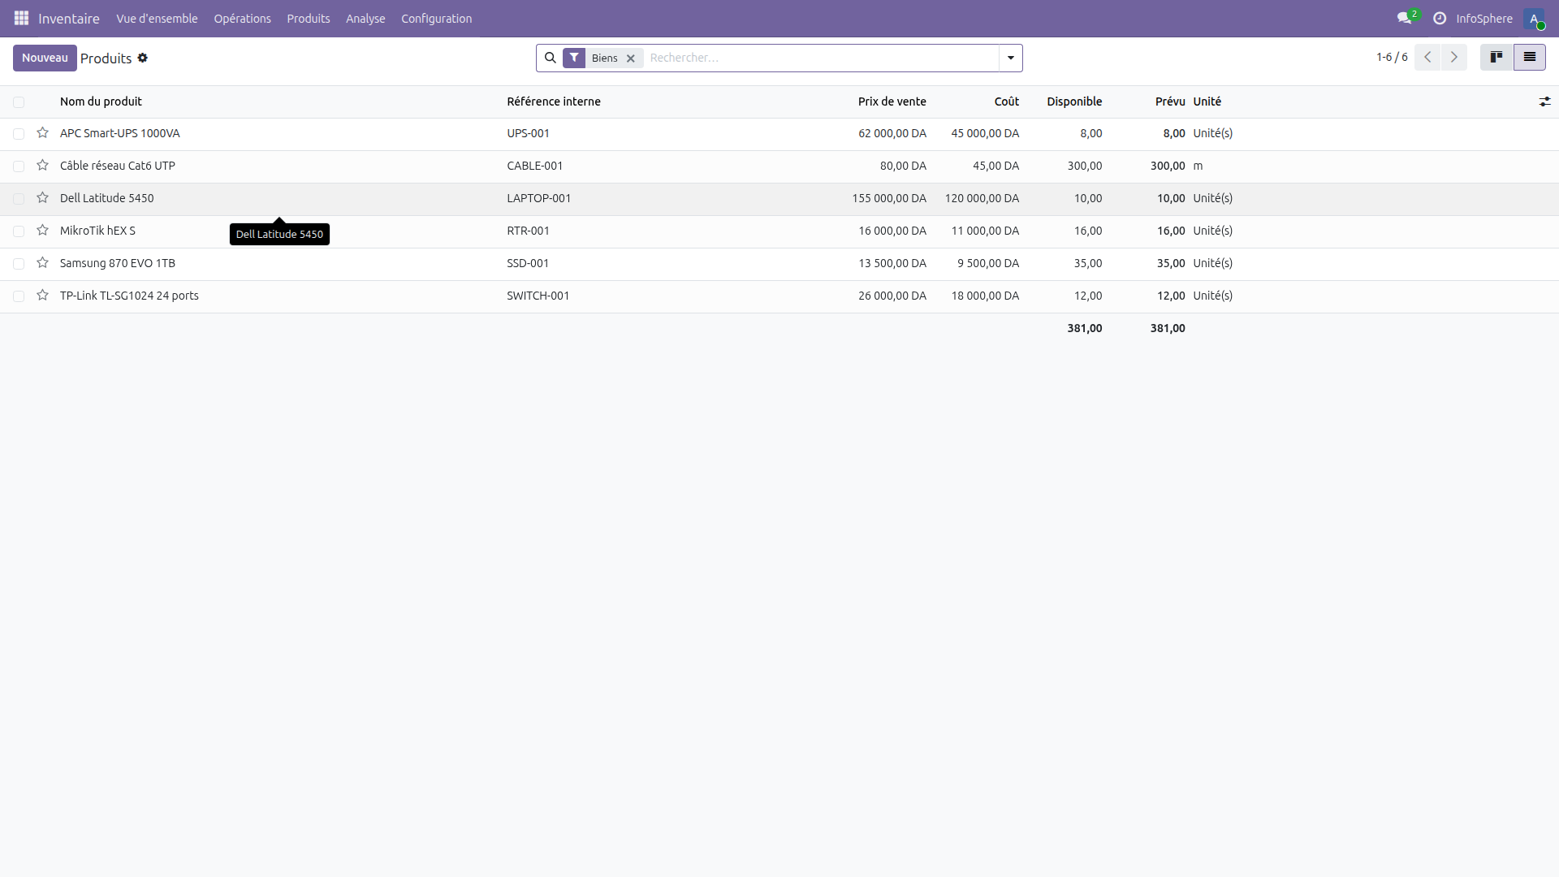Open the optional columns selector icon
This screenshot has width=1559, height=877.
click(x=1545, y=102)
